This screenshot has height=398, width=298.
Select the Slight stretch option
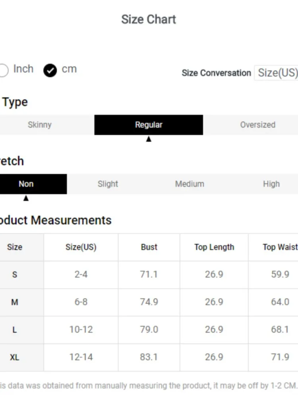pyautogui.click(x=108, y=184)
